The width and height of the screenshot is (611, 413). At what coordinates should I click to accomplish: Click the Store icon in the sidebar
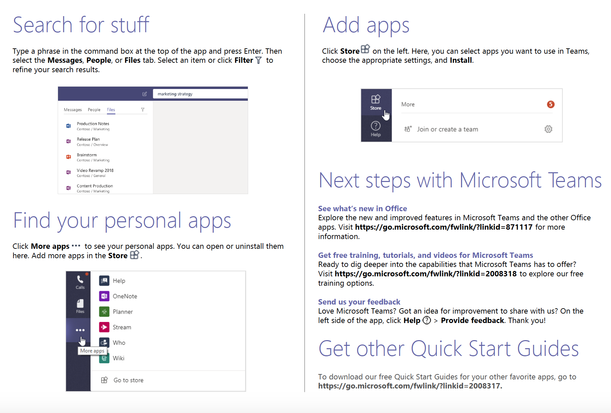(x=376, y=102)
